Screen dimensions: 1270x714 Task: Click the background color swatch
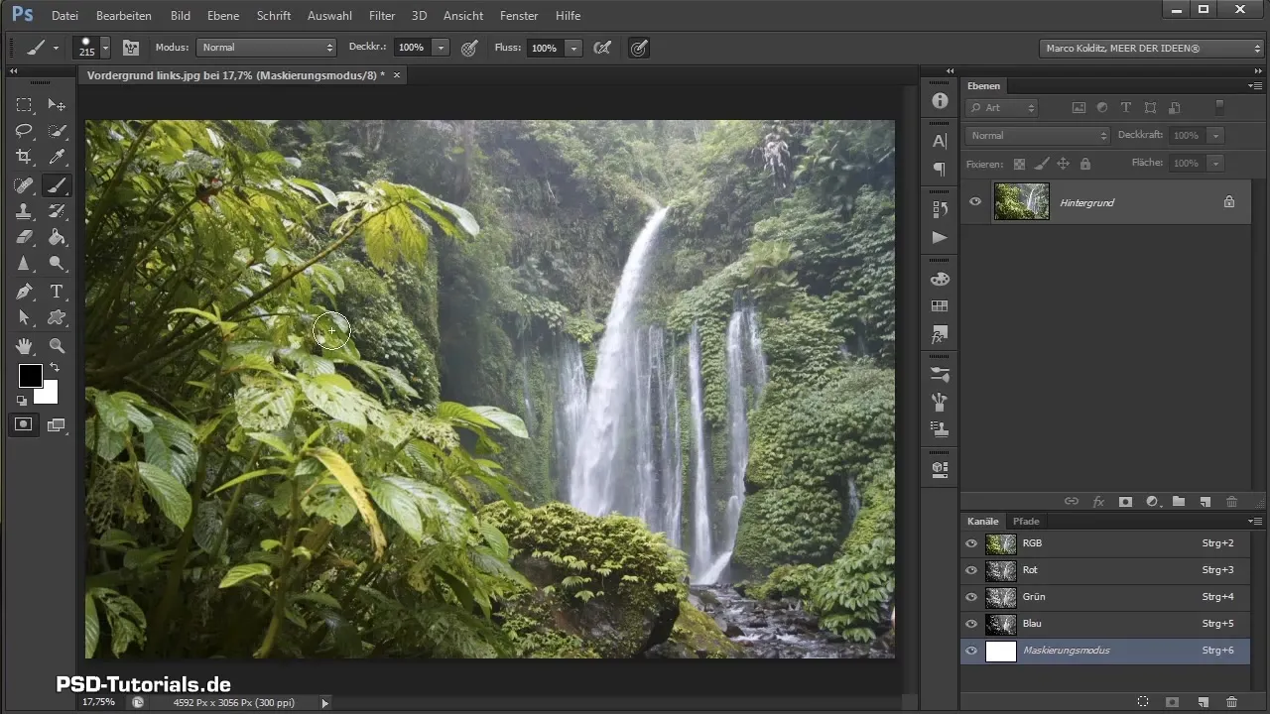point(48,394)
